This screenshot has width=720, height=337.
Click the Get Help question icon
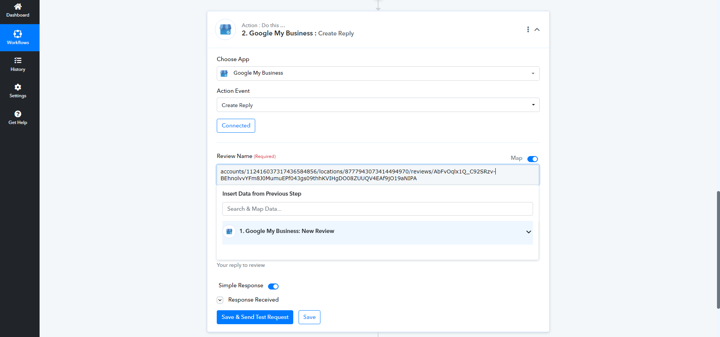[x=18, y=114]
